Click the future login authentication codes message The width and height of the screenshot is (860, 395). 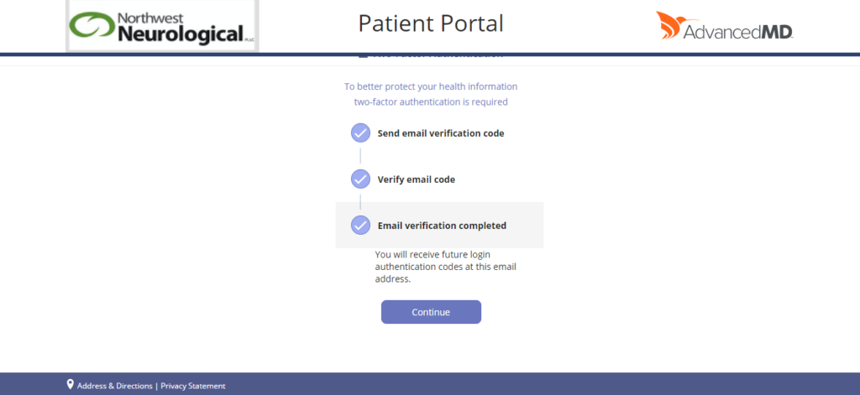click(445, 267)
